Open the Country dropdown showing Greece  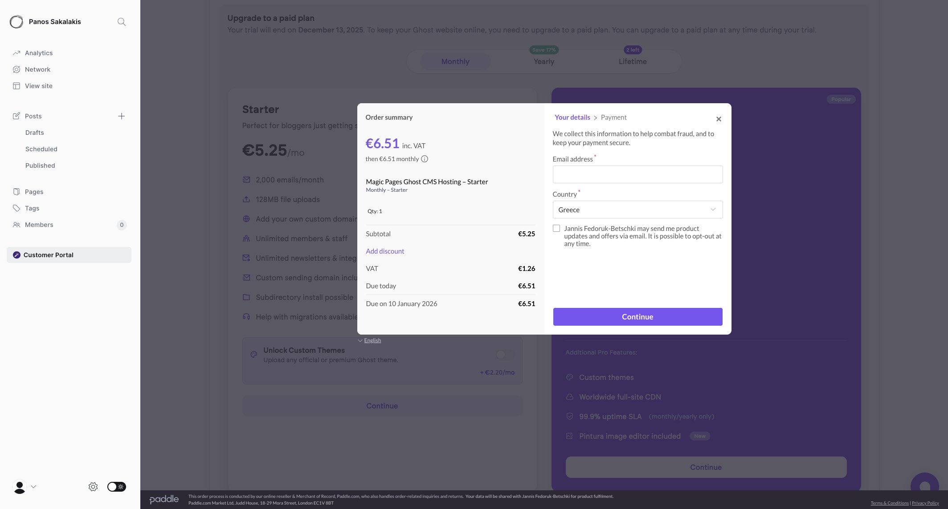point(637,210)
